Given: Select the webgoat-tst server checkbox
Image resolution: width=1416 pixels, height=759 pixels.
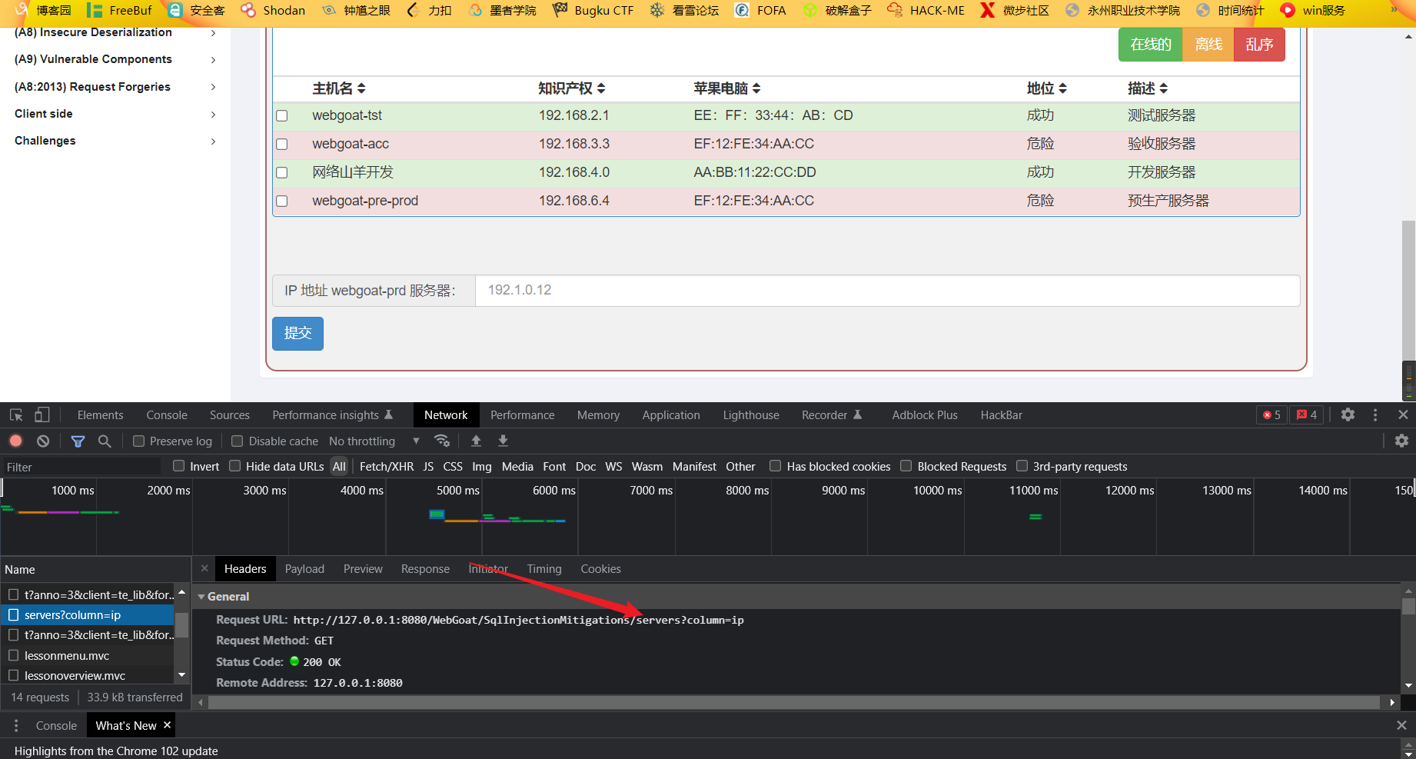Looking at the screenshot, I should (282, 116).
